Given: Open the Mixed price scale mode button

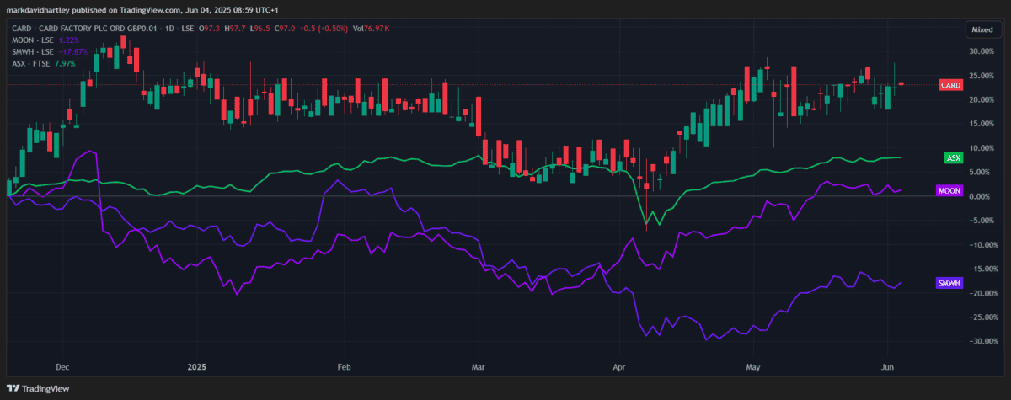Looking at the screenshot, I should [x=982, y=29].
